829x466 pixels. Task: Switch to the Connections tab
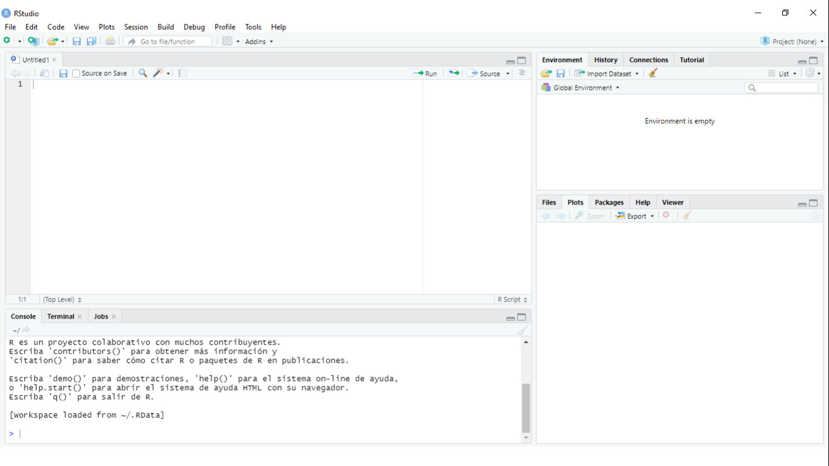pos(649,59)
